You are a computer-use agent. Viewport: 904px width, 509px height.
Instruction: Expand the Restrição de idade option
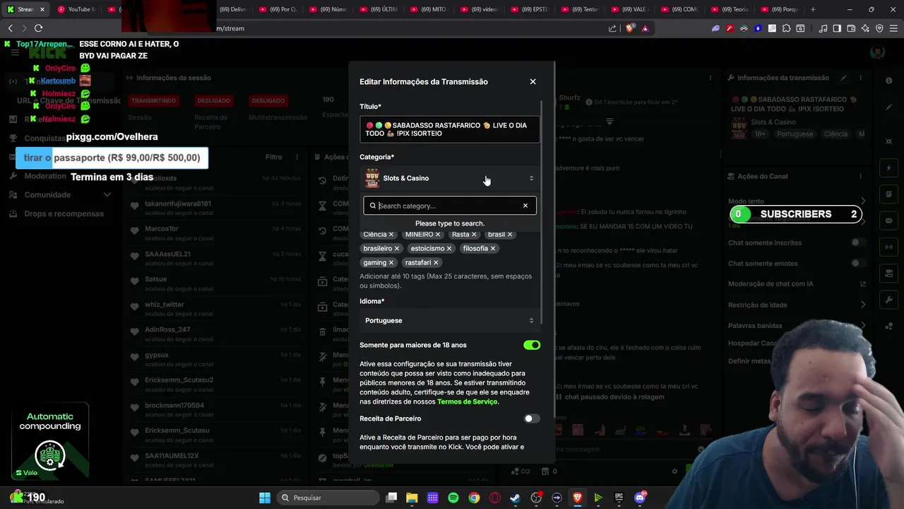point(863,305)
